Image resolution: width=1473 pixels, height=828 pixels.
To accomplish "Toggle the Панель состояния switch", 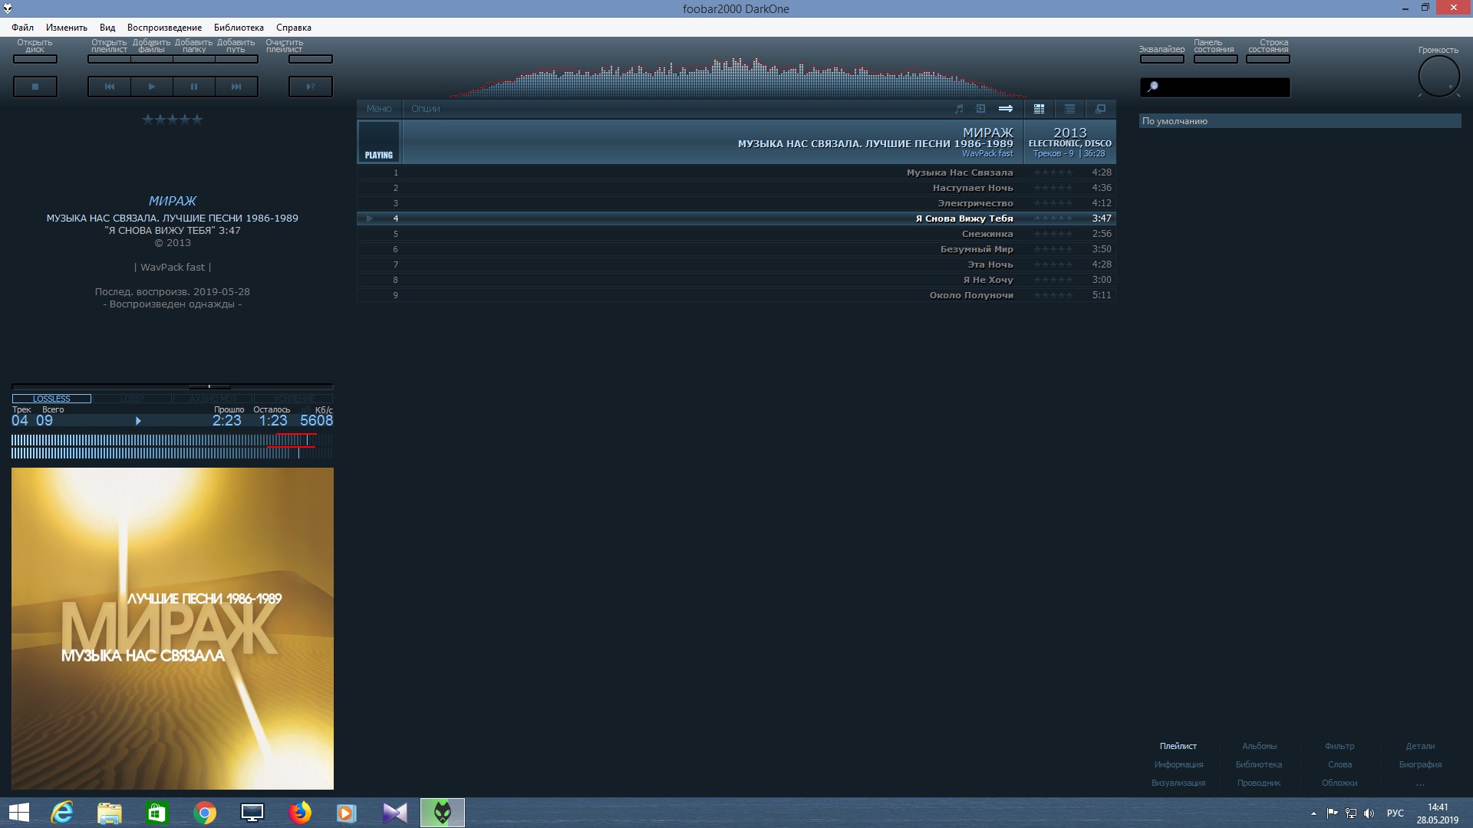I will [x=1214, y=59].
